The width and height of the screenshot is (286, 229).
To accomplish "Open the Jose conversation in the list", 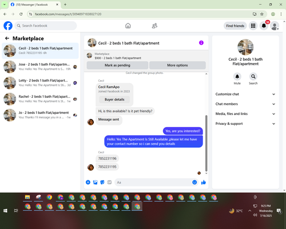I will 40,67.
